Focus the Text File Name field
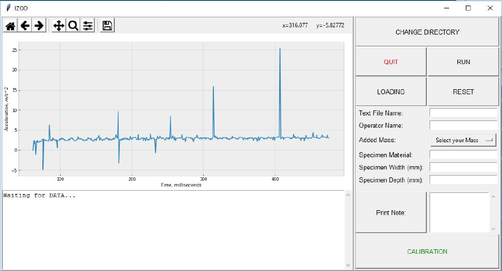This screenshot has height=271, width=502. (463, 113)
